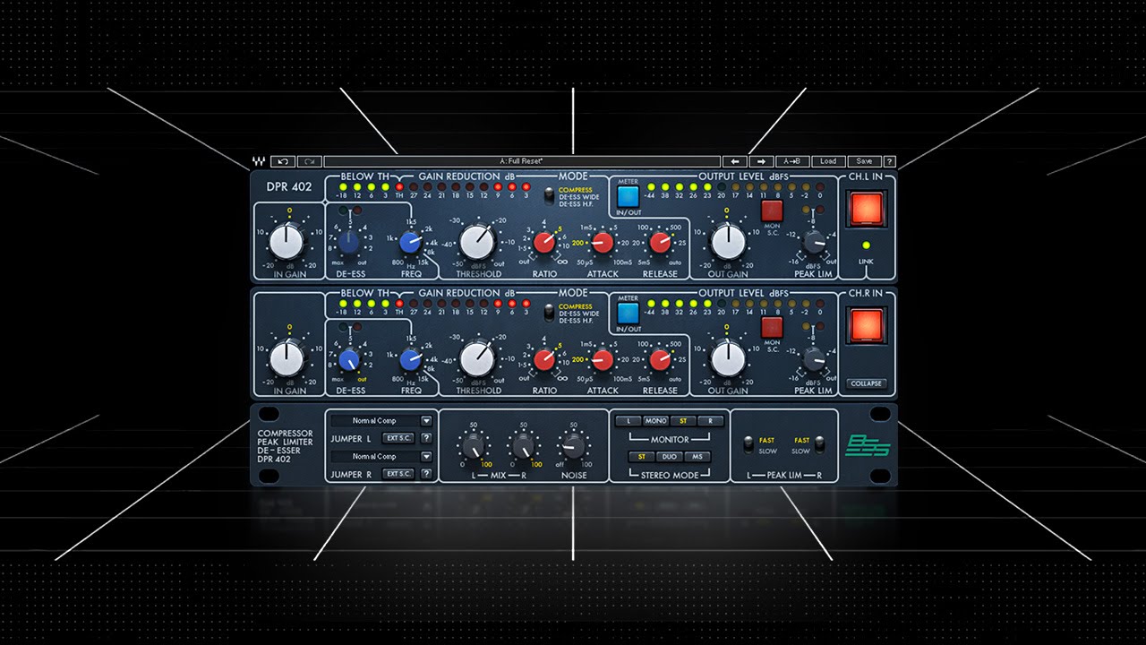Screen dimensions: 1146x645
Task: Toggle top channel blue METER IN/OUT button
Action: 629,197
